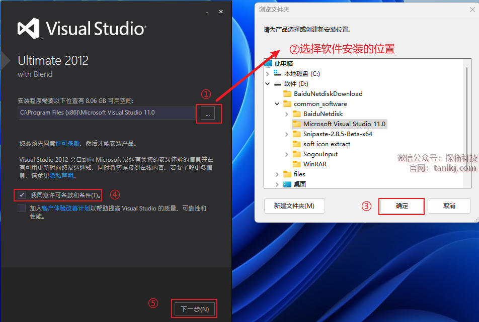Expand the 桌面 node
The width and height of the screenshot is (479, 322).
click(277, 184)
